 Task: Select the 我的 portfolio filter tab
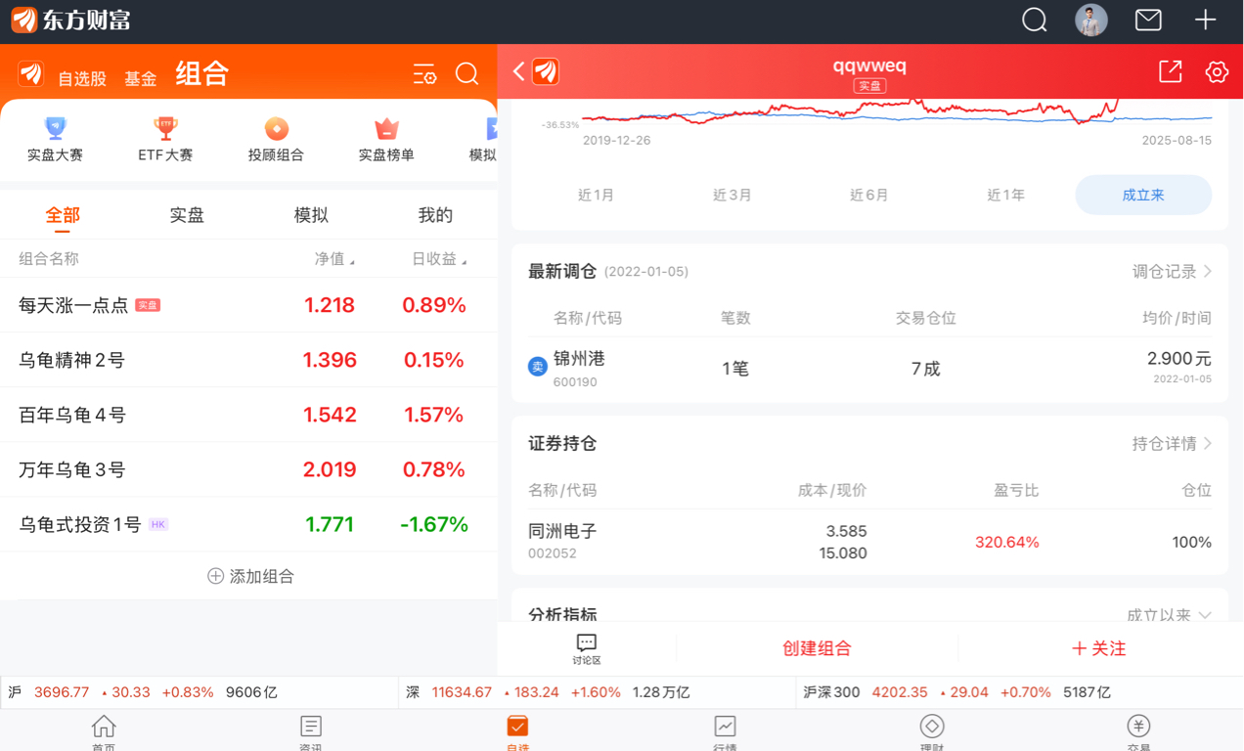pos(435,215)
